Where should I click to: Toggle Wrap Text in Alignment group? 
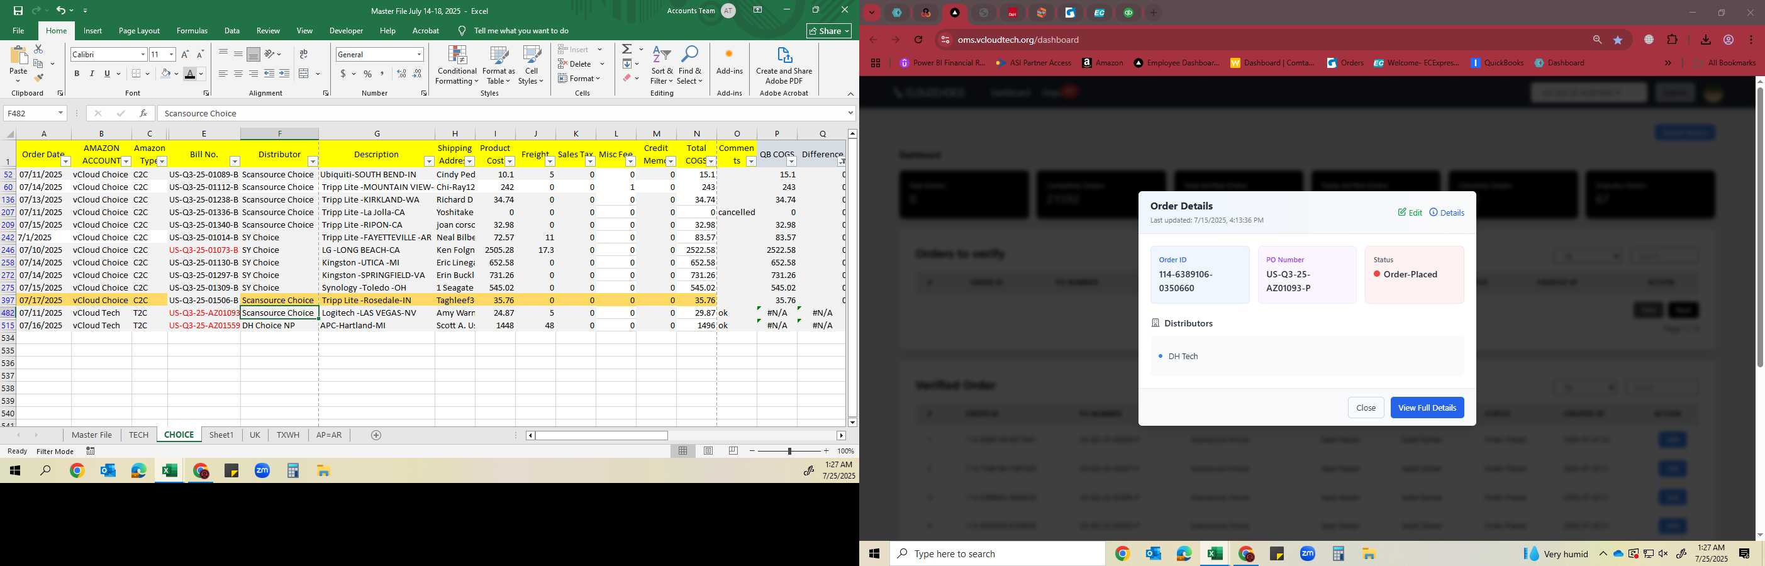304,54
